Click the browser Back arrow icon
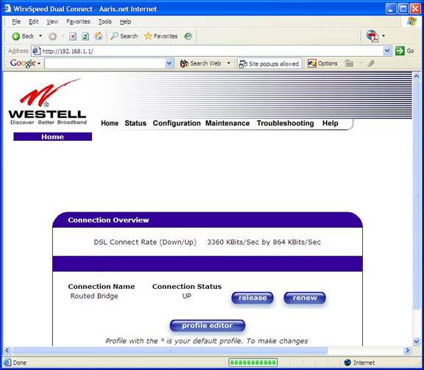The width and height of the screenshot is (424, 370). click(16, 36)
